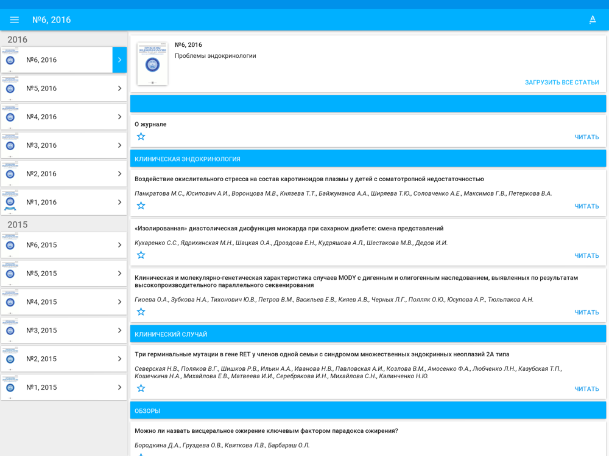
Task: Mark the MODY sequencing article as favorite
Action: click(141, 311)
